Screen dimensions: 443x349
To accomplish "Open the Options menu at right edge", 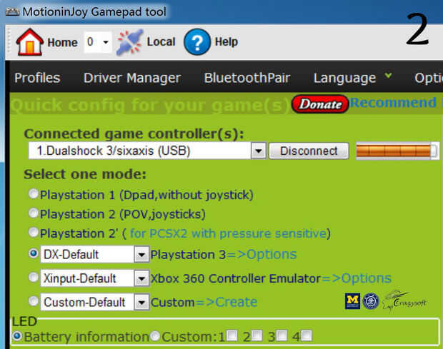I will click(x=429, y=78).
